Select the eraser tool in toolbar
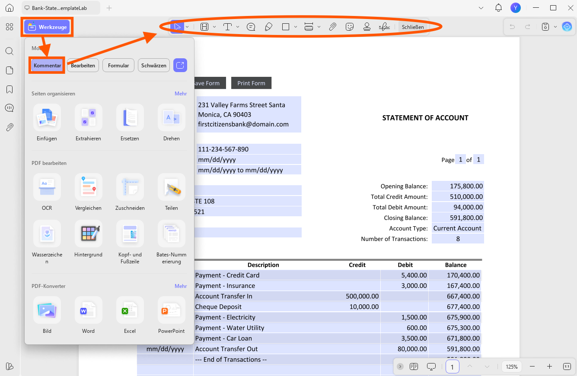Screen dimensions: 577x376 click(x=268, y=27)
